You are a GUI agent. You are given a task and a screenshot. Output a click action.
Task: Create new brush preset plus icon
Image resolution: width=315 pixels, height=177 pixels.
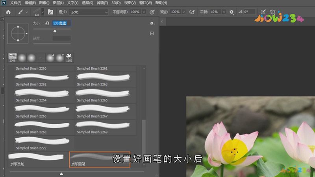pyautogui.click(x=152, y=33)
